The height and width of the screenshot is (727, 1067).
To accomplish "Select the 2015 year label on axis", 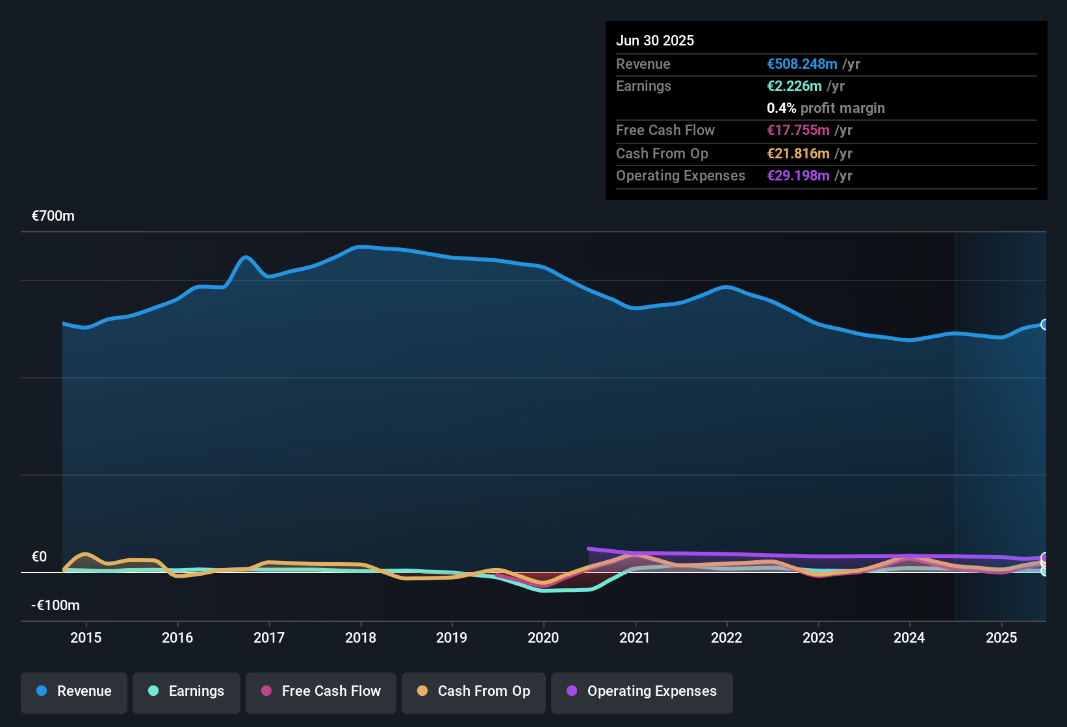I will (x=86, y=637).
